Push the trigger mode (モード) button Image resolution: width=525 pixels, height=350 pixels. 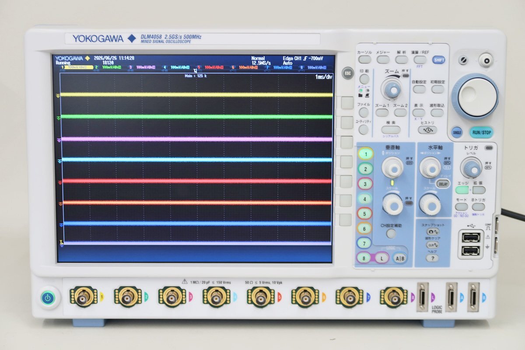point(462,207)
